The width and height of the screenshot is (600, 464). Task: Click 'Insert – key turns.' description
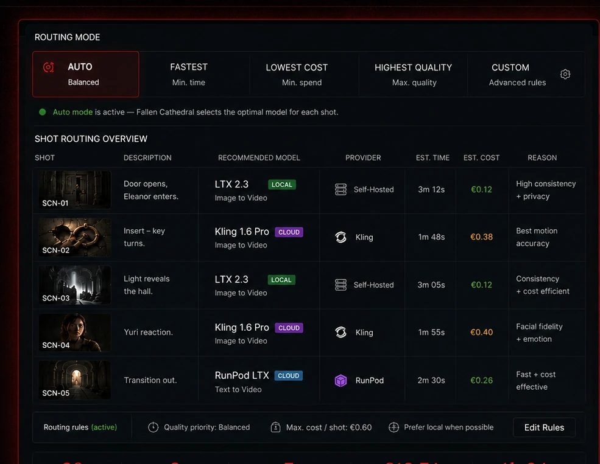(x=144, y=237)
